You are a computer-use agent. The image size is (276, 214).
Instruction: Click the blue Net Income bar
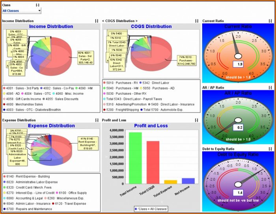pyautogui.click(x=188, y=181)
